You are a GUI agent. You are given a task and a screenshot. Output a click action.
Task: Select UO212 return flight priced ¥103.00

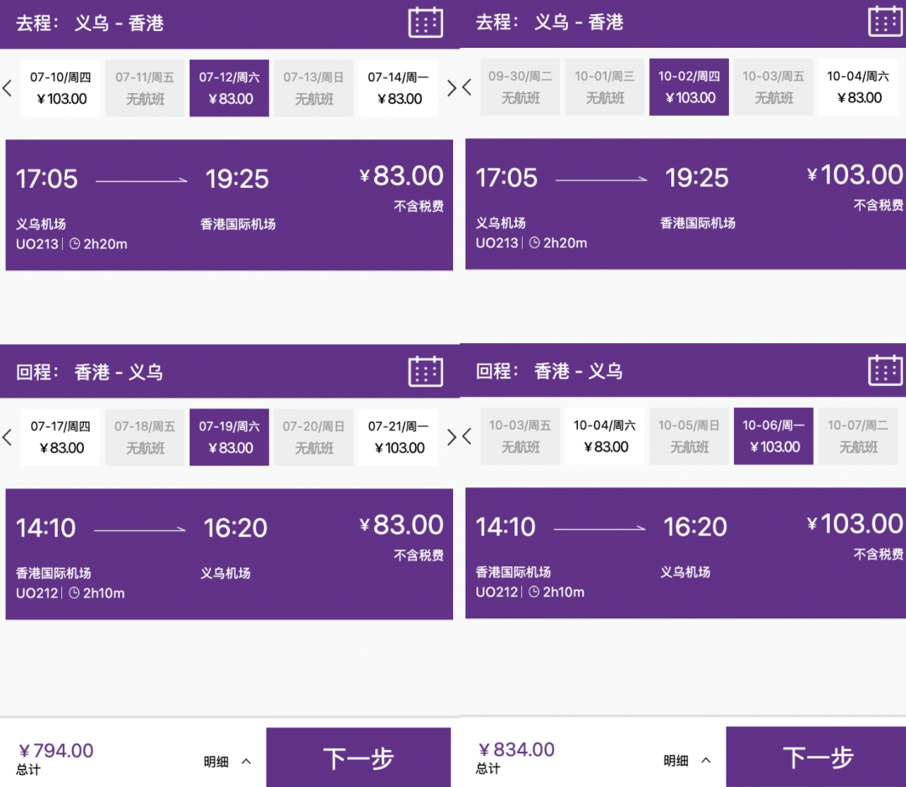[x=685, y=553]
